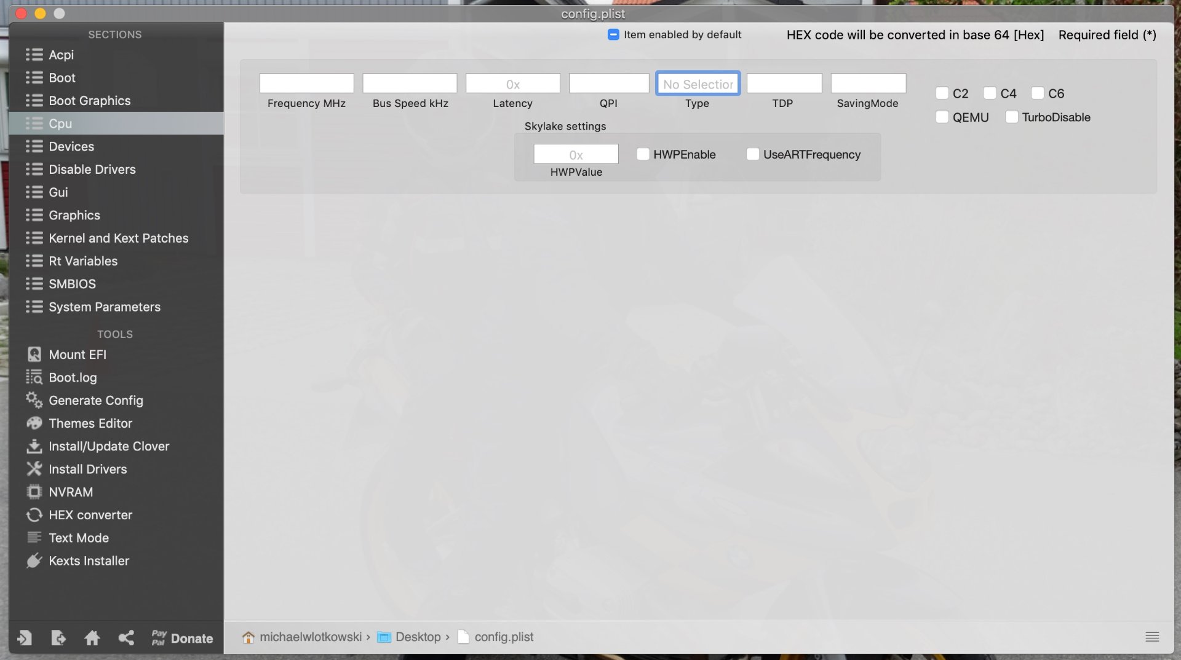Click the Frequency MHz input field

(x=306, y=84)
